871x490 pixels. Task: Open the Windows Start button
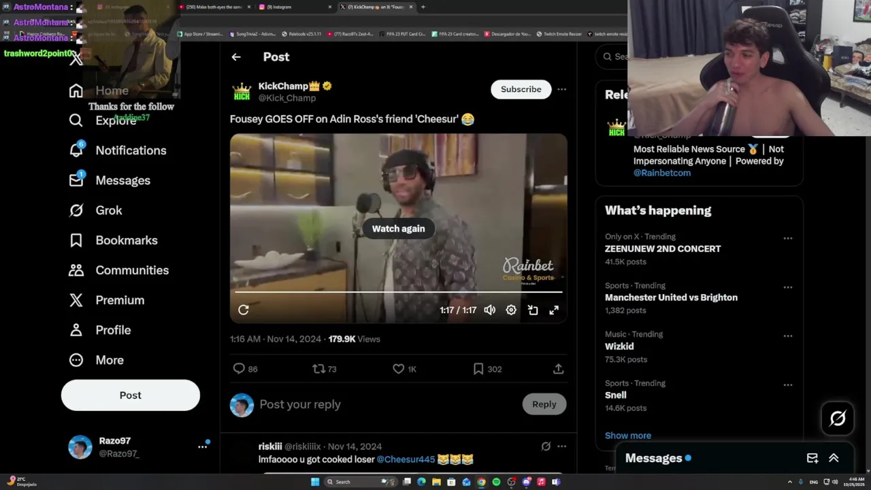[315, 482]
